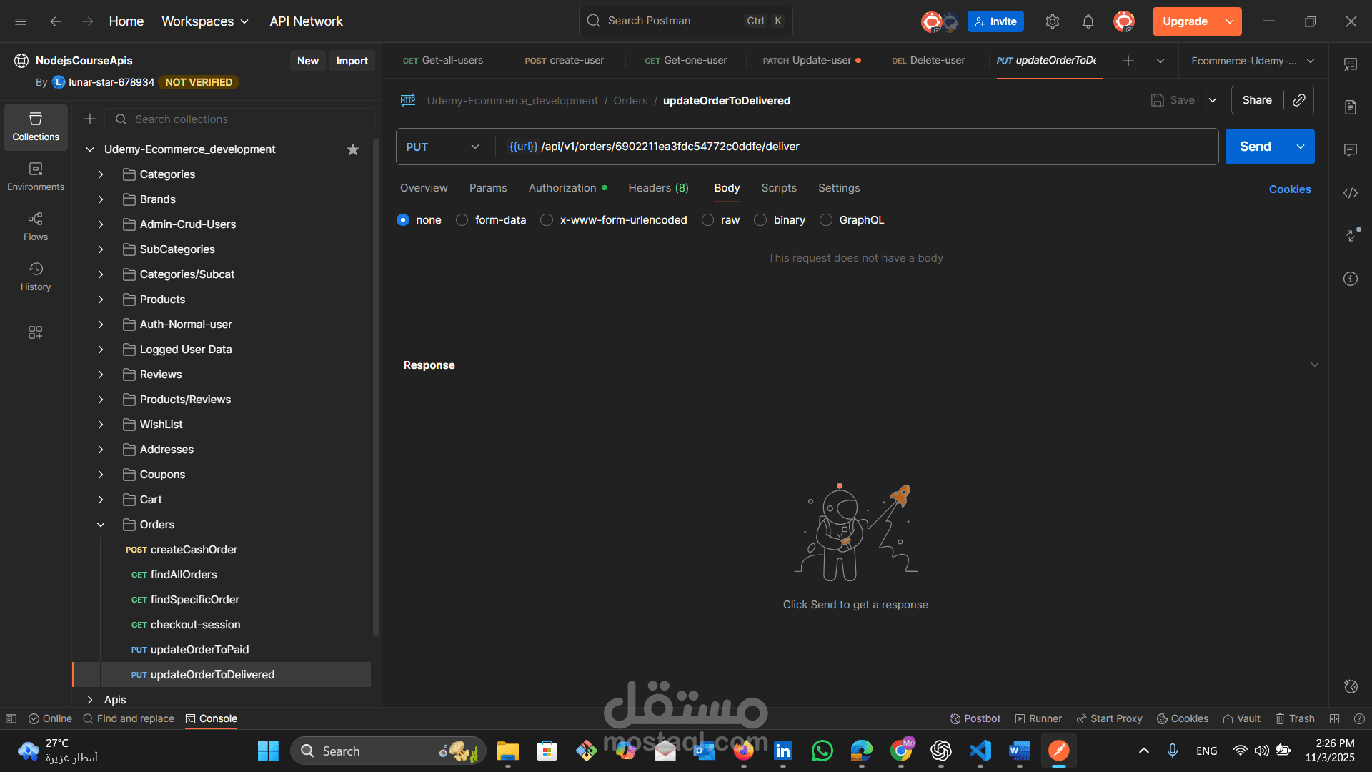The width and height of the screenshot is (1372, 772).
Task: Select the raw body radio option
Action: [708, 220]
